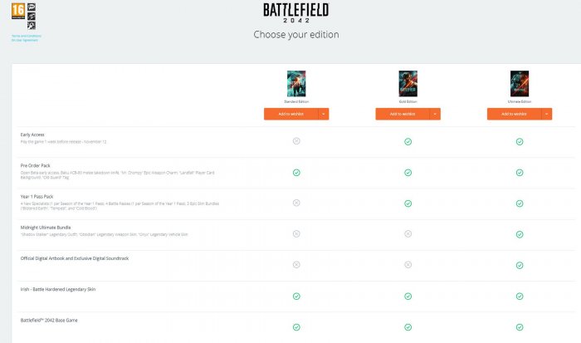
Task: Select the Gold Edition cover thumbnail
Action: click(408, 83)
